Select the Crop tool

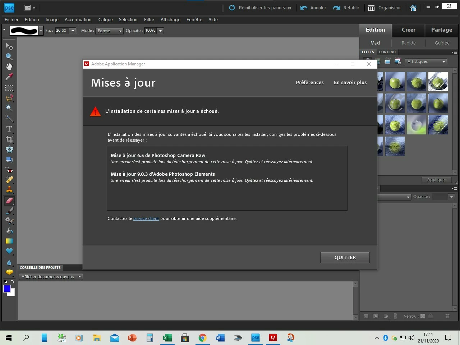[x=9, y=139]
